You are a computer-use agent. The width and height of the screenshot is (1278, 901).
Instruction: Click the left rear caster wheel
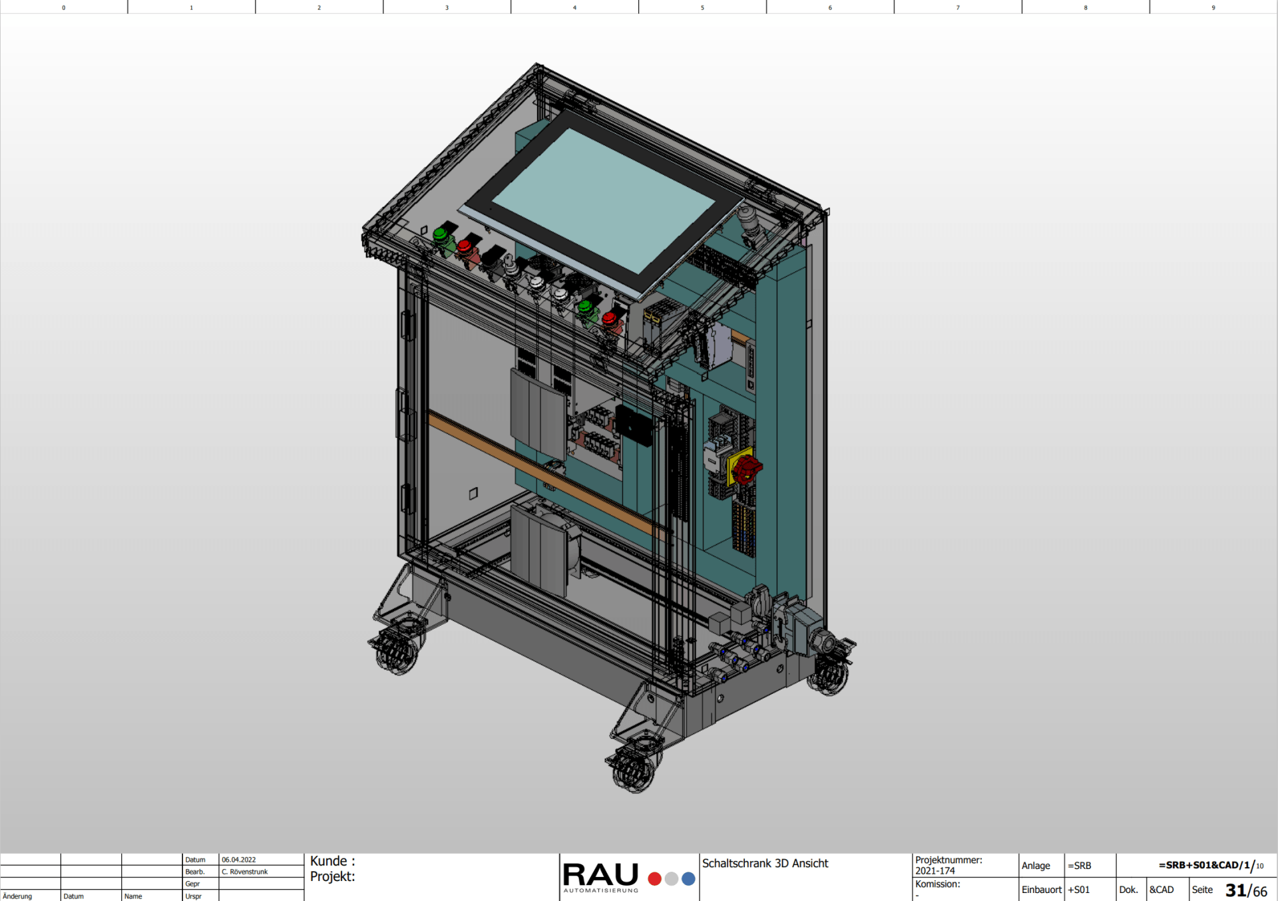397,651
